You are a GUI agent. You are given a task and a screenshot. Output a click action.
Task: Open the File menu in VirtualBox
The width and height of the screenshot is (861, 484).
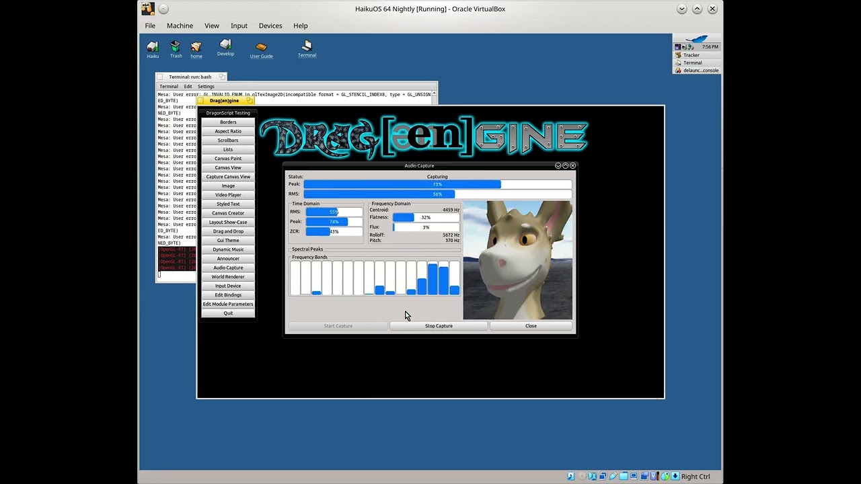coord(150,26)
